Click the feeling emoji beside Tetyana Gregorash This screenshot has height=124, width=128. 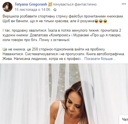pos(50,4)
